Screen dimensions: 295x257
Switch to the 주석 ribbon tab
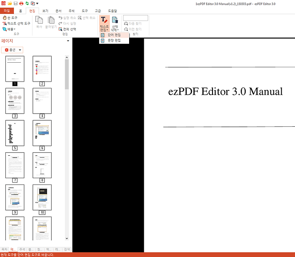(x=71, y=11)
